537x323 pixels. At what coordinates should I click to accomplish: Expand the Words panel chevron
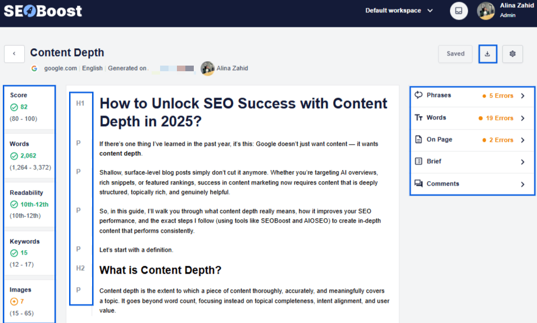(x=523, y=118)
